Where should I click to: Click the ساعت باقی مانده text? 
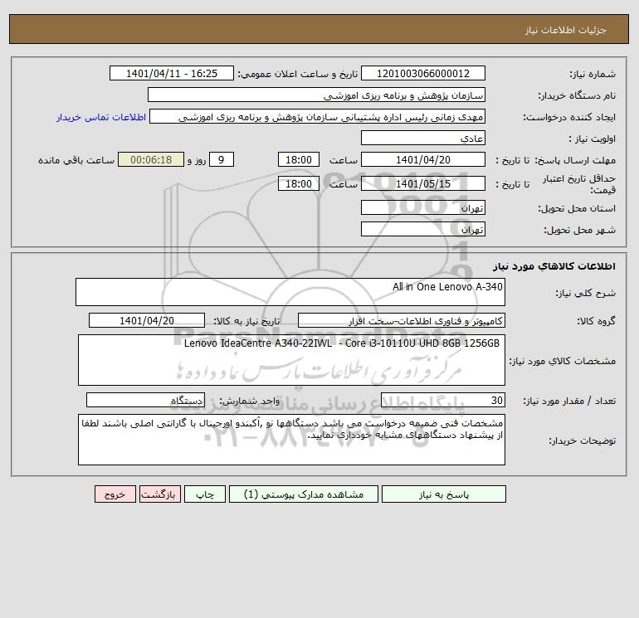pos(76,160)
